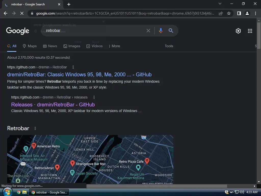The height and width of the screenshot is (196, 261).
Task: Open the tab search chevron
Action: coord(220,4)
